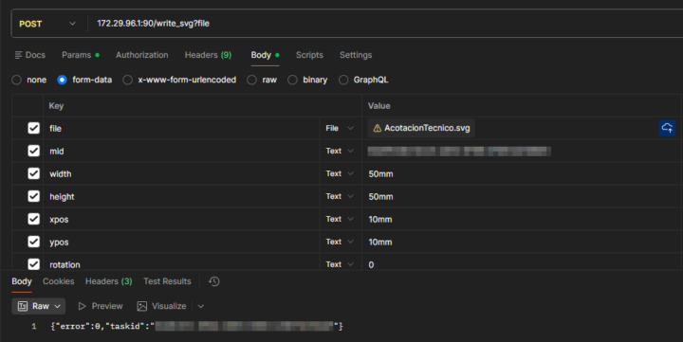Click the Visualize image icon
The height and width of the screenshot is (342, 683).
142,306
